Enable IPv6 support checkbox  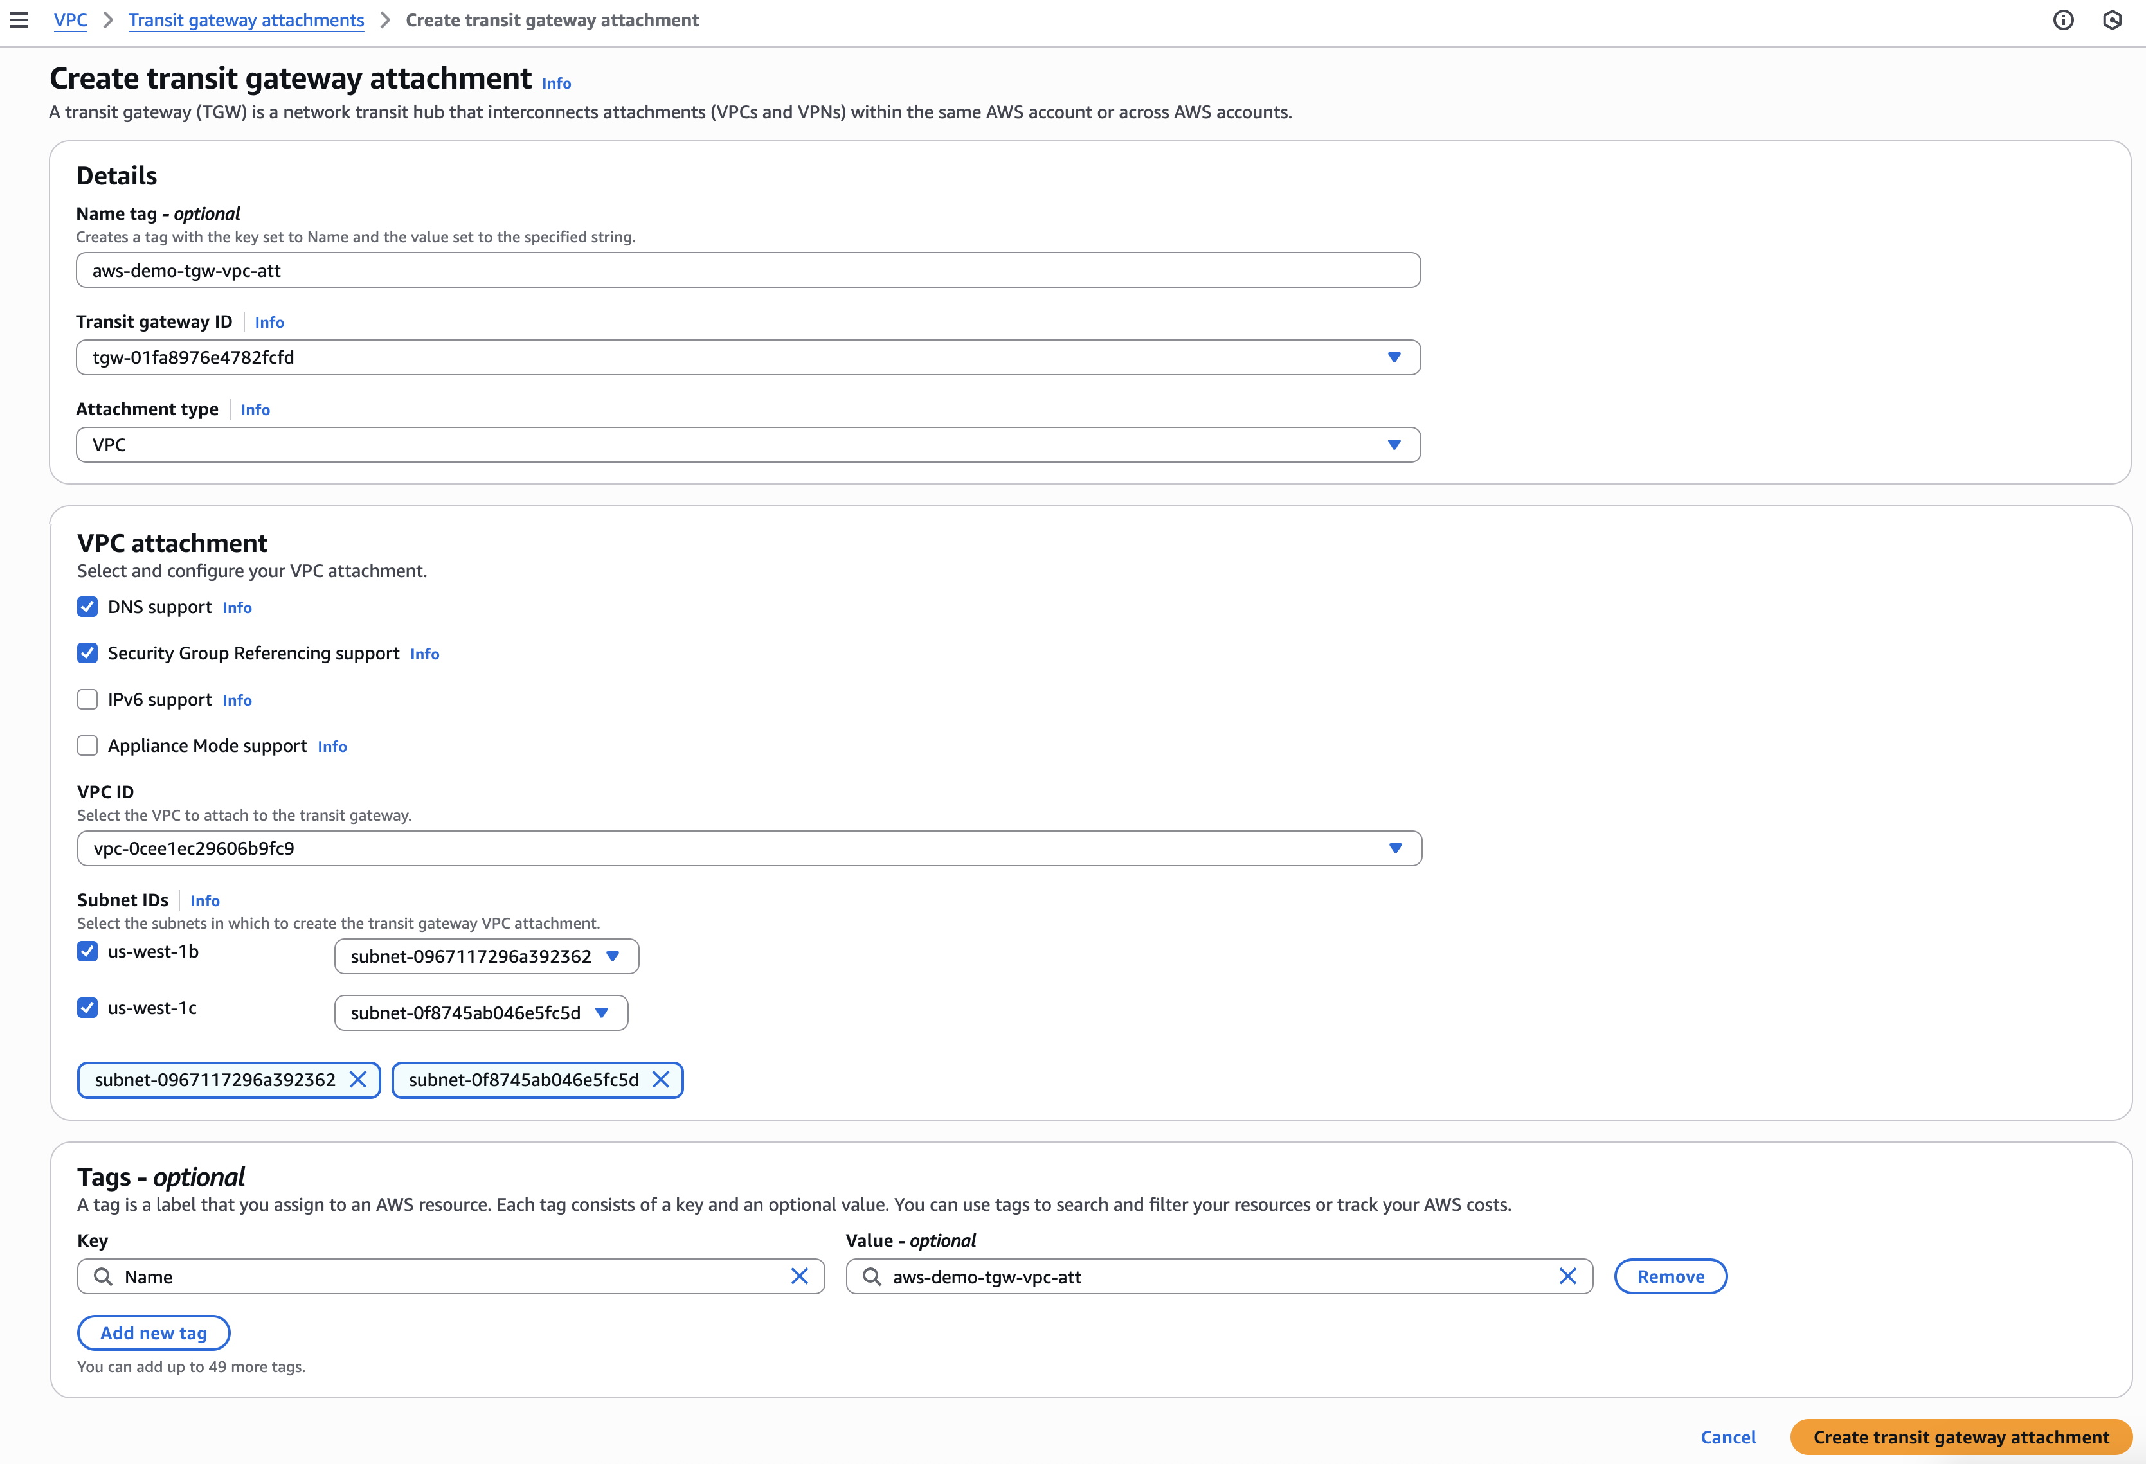[87, 699]
